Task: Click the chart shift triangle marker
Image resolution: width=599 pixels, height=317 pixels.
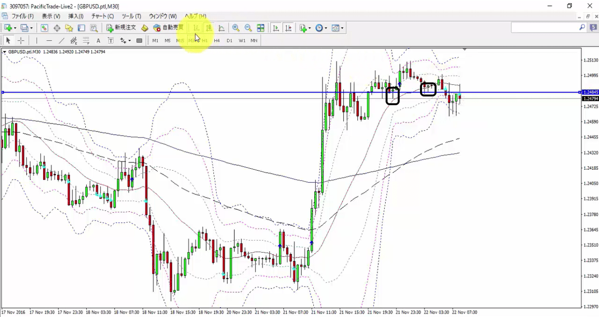Action: tap(465, 49)
